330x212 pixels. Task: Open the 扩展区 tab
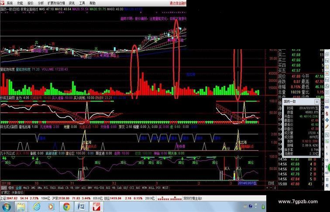coord(6,192)
